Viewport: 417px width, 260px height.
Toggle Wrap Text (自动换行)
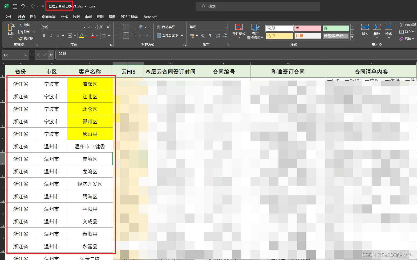coord(166,27)
